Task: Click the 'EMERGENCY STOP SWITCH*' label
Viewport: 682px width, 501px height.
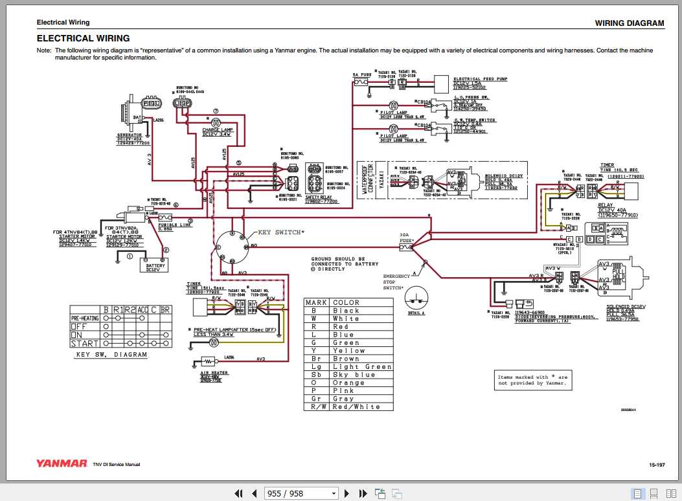Action: pos(396,282)
